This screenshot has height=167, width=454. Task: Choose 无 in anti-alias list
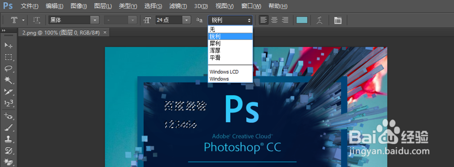pyautogui.click(x=230, y=29)
